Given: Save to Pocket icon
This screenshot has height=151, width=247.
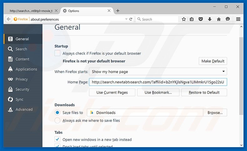Looking at the screenshot, I should [200, 19].
